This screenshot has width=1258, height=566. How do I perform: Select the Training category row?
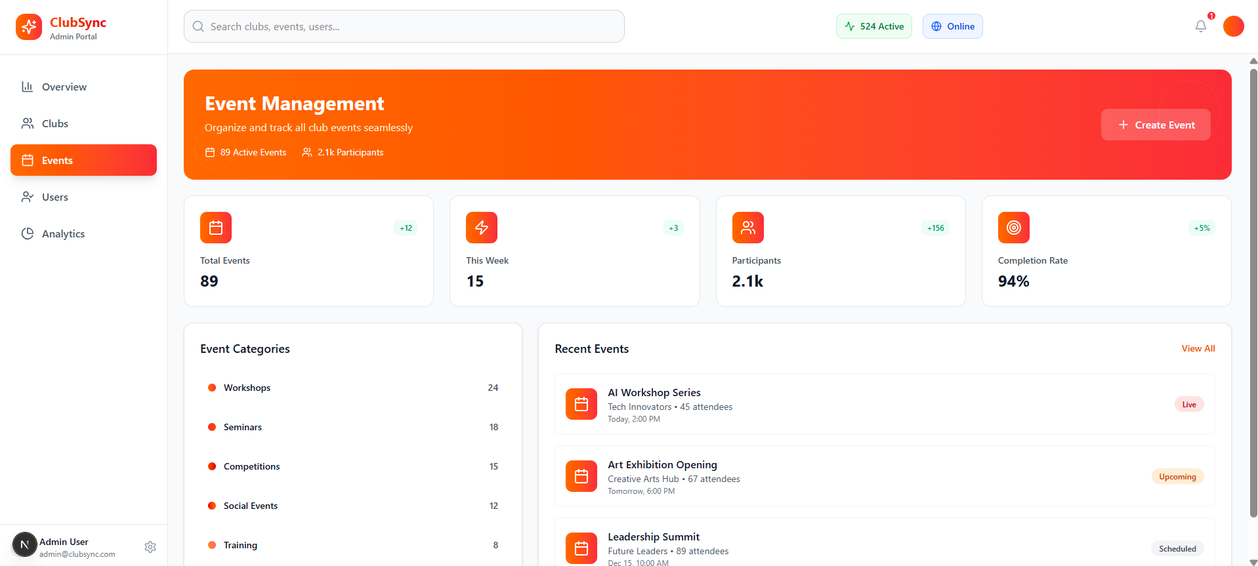point(353,545)
